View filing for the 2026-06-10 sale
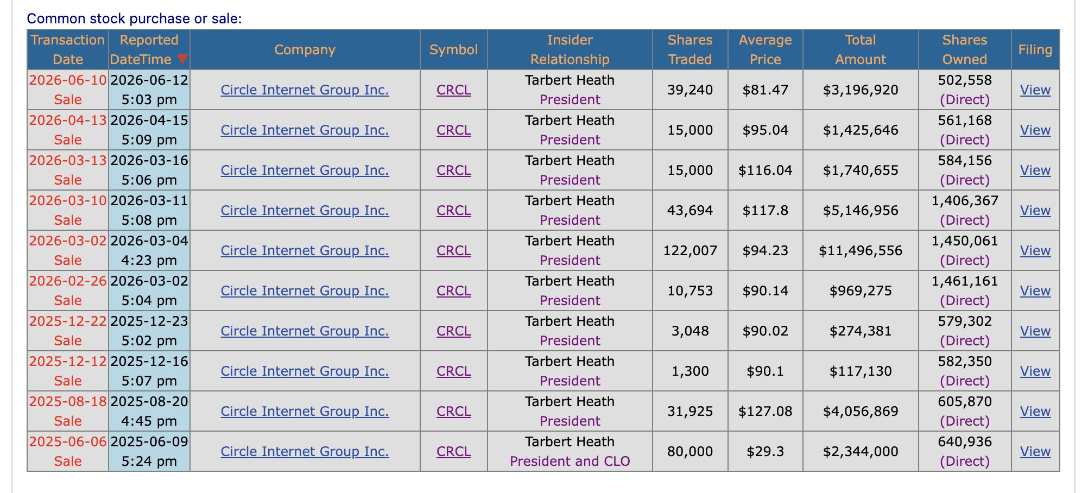Image resolution: width=1088 pixels, height=493 pixels. (1035, 90)
